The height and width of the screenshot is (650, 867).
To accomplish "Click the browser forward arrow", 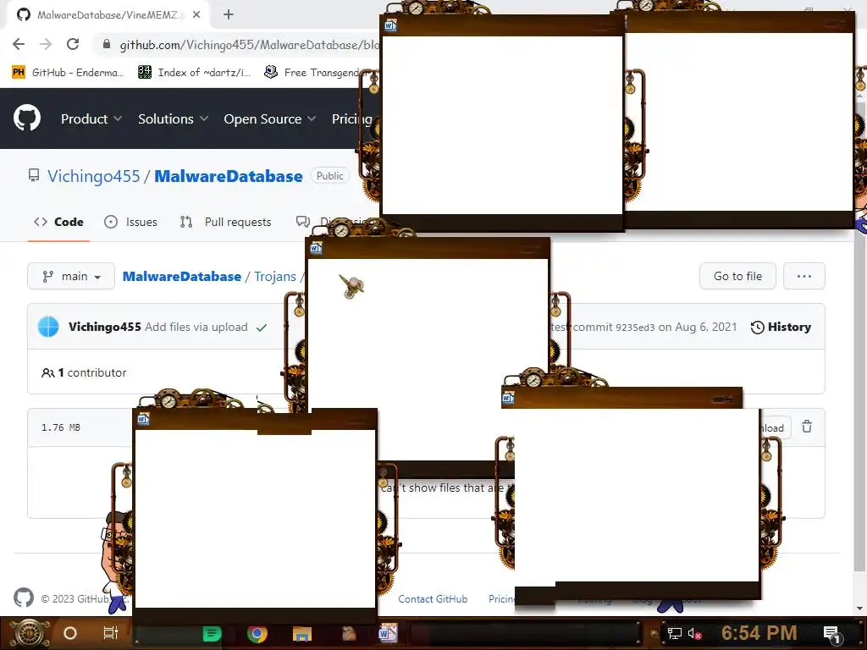I will click(46, 44).
